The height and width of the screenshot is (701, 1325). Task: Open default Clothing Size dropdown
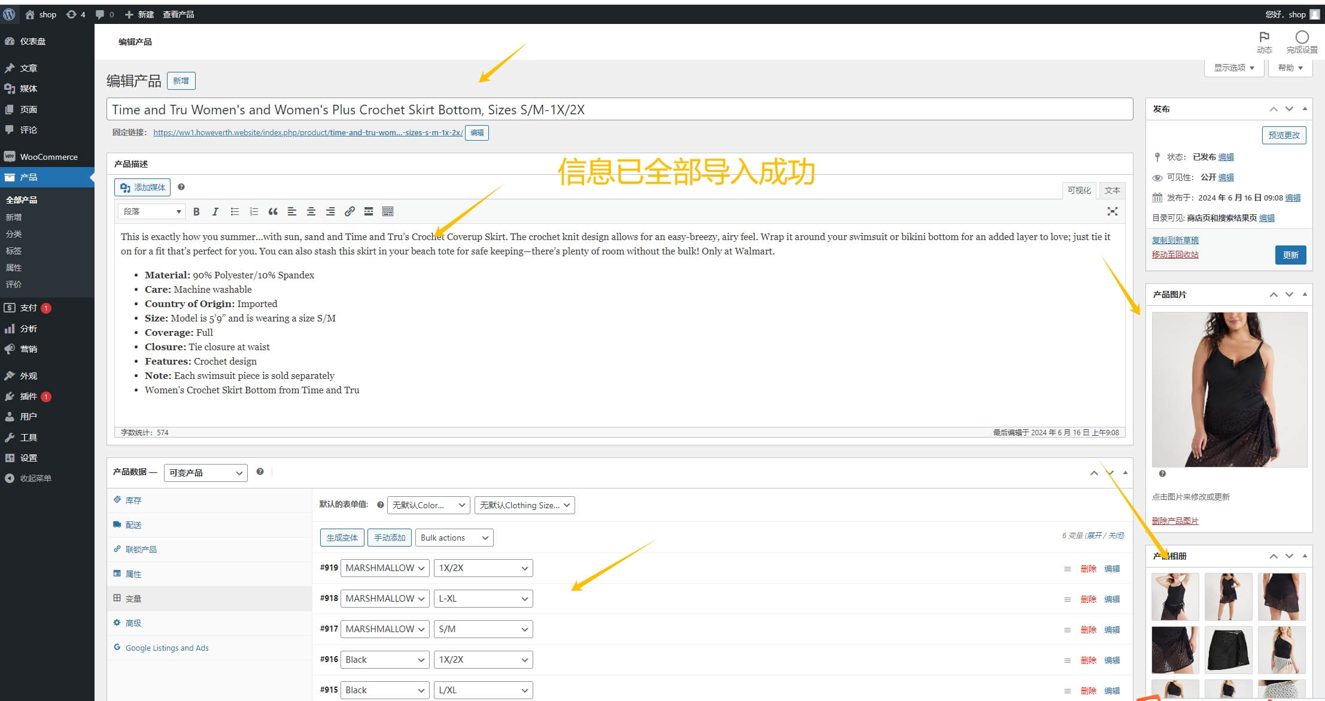(x=525, y=505)
